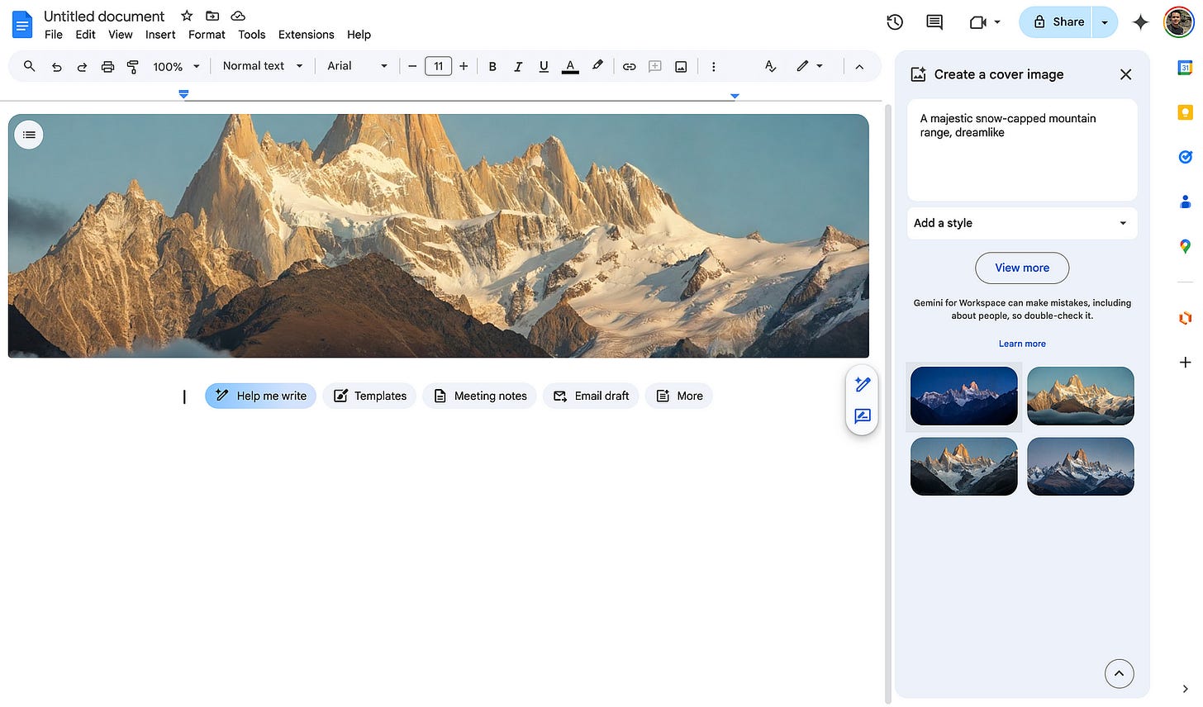Image resolution: width=1203 pixels, height=707 pixels.
Task: Click the insert image toolbar icon
Action: tap(681, 67)
